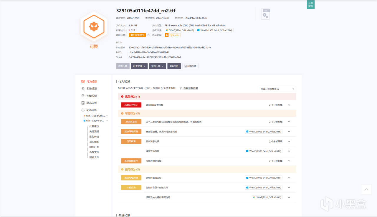Click the 重新分析 button
Viewport: 377px width, 217px height.
tap(174, 66)
